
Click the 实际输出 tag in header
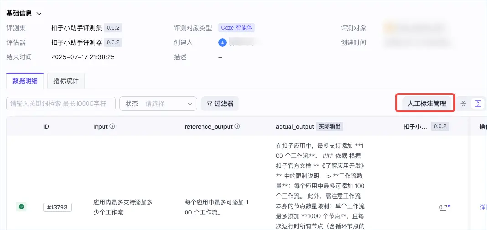coord(330,126)
